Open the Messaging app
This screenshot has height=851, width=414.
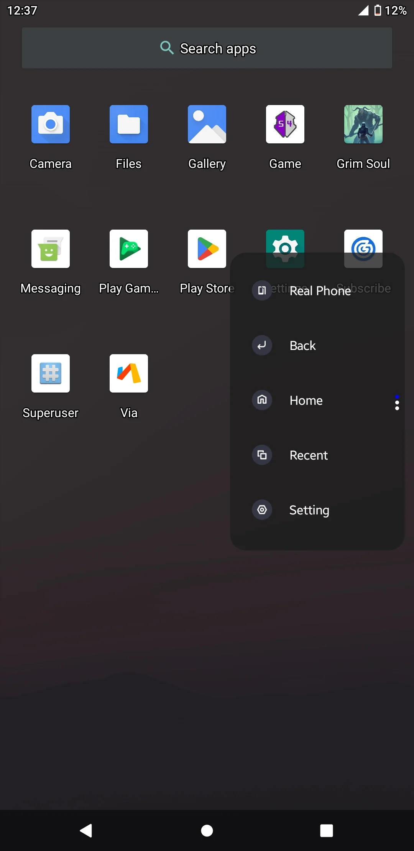[51, 249]
